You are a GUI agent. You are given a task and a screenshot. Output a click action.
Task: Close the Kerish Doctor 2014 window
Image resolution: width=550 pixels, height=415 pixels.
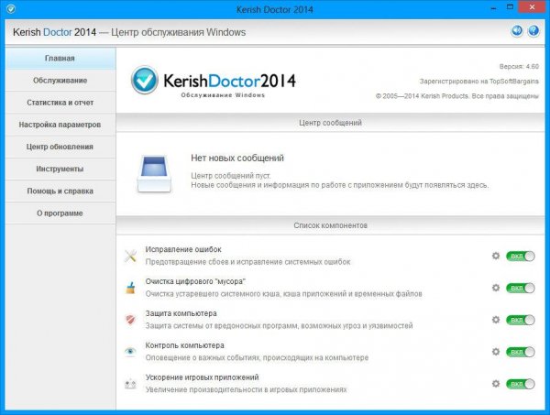[532, 7]
